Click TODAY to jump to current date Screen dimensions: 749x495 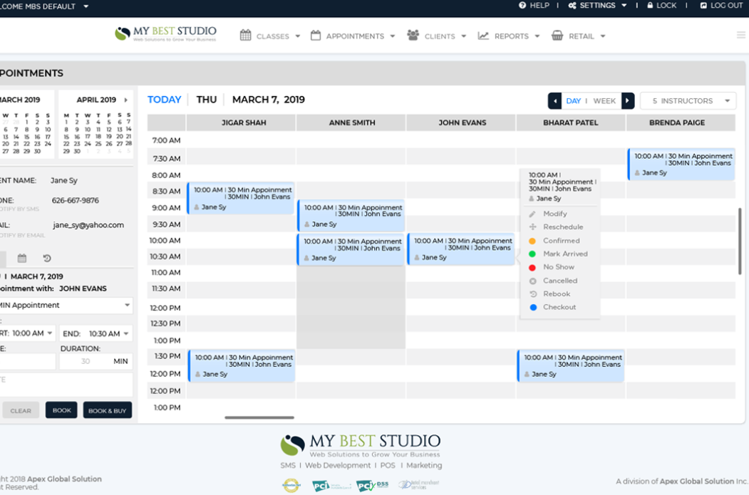(165, 100)
